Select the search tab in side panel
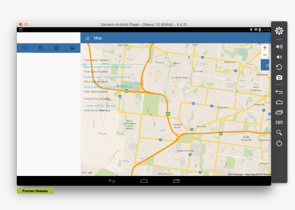Screen dimensions: 295x210 25,48
